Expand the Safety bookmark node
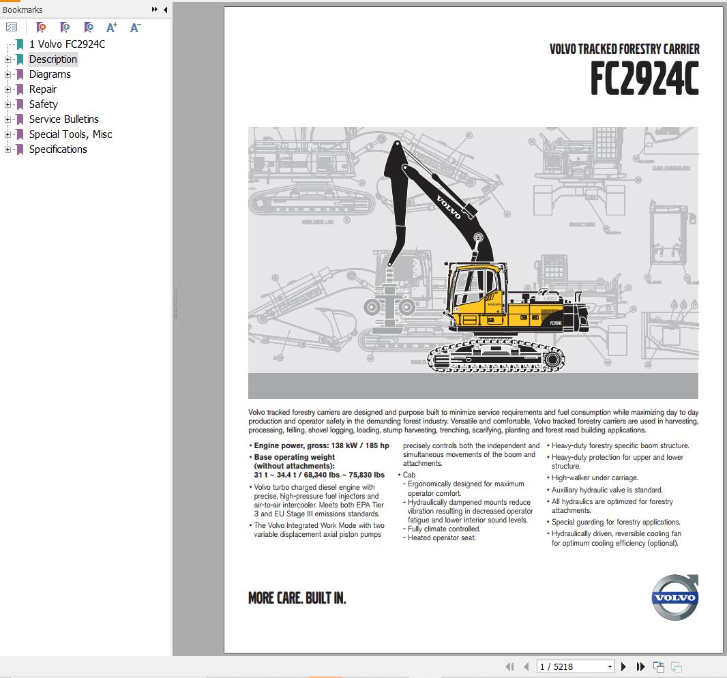Image resolution: width=727 pixels, height=678 pixels. point(8,104)
